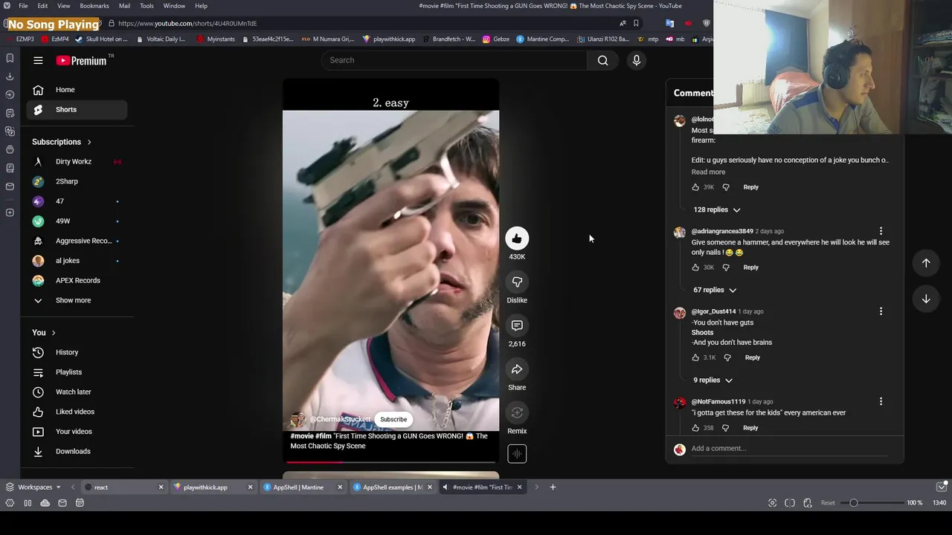
Task: Open more options for @Igor_Dust414 comment
Action: click(881, 311)
